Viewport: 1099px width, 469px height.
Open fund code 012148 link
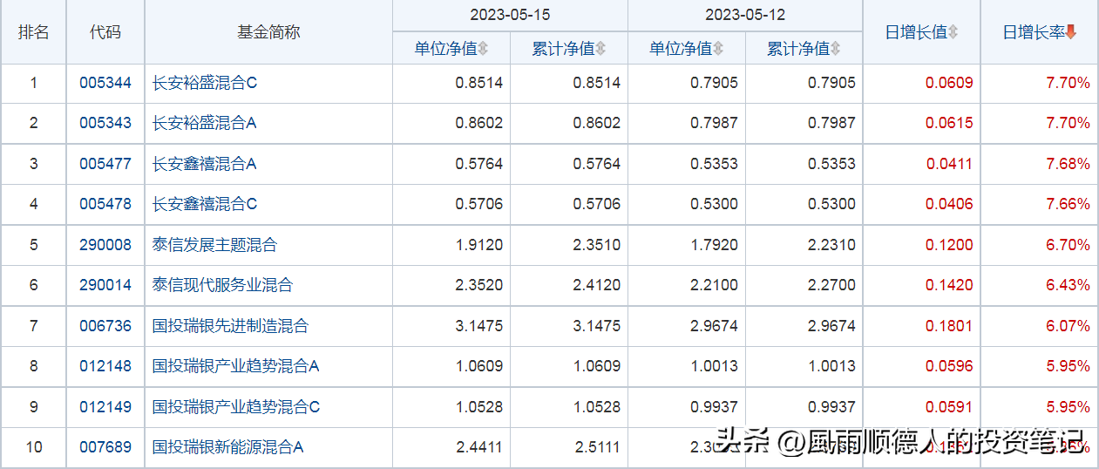[x=105, y=366]
